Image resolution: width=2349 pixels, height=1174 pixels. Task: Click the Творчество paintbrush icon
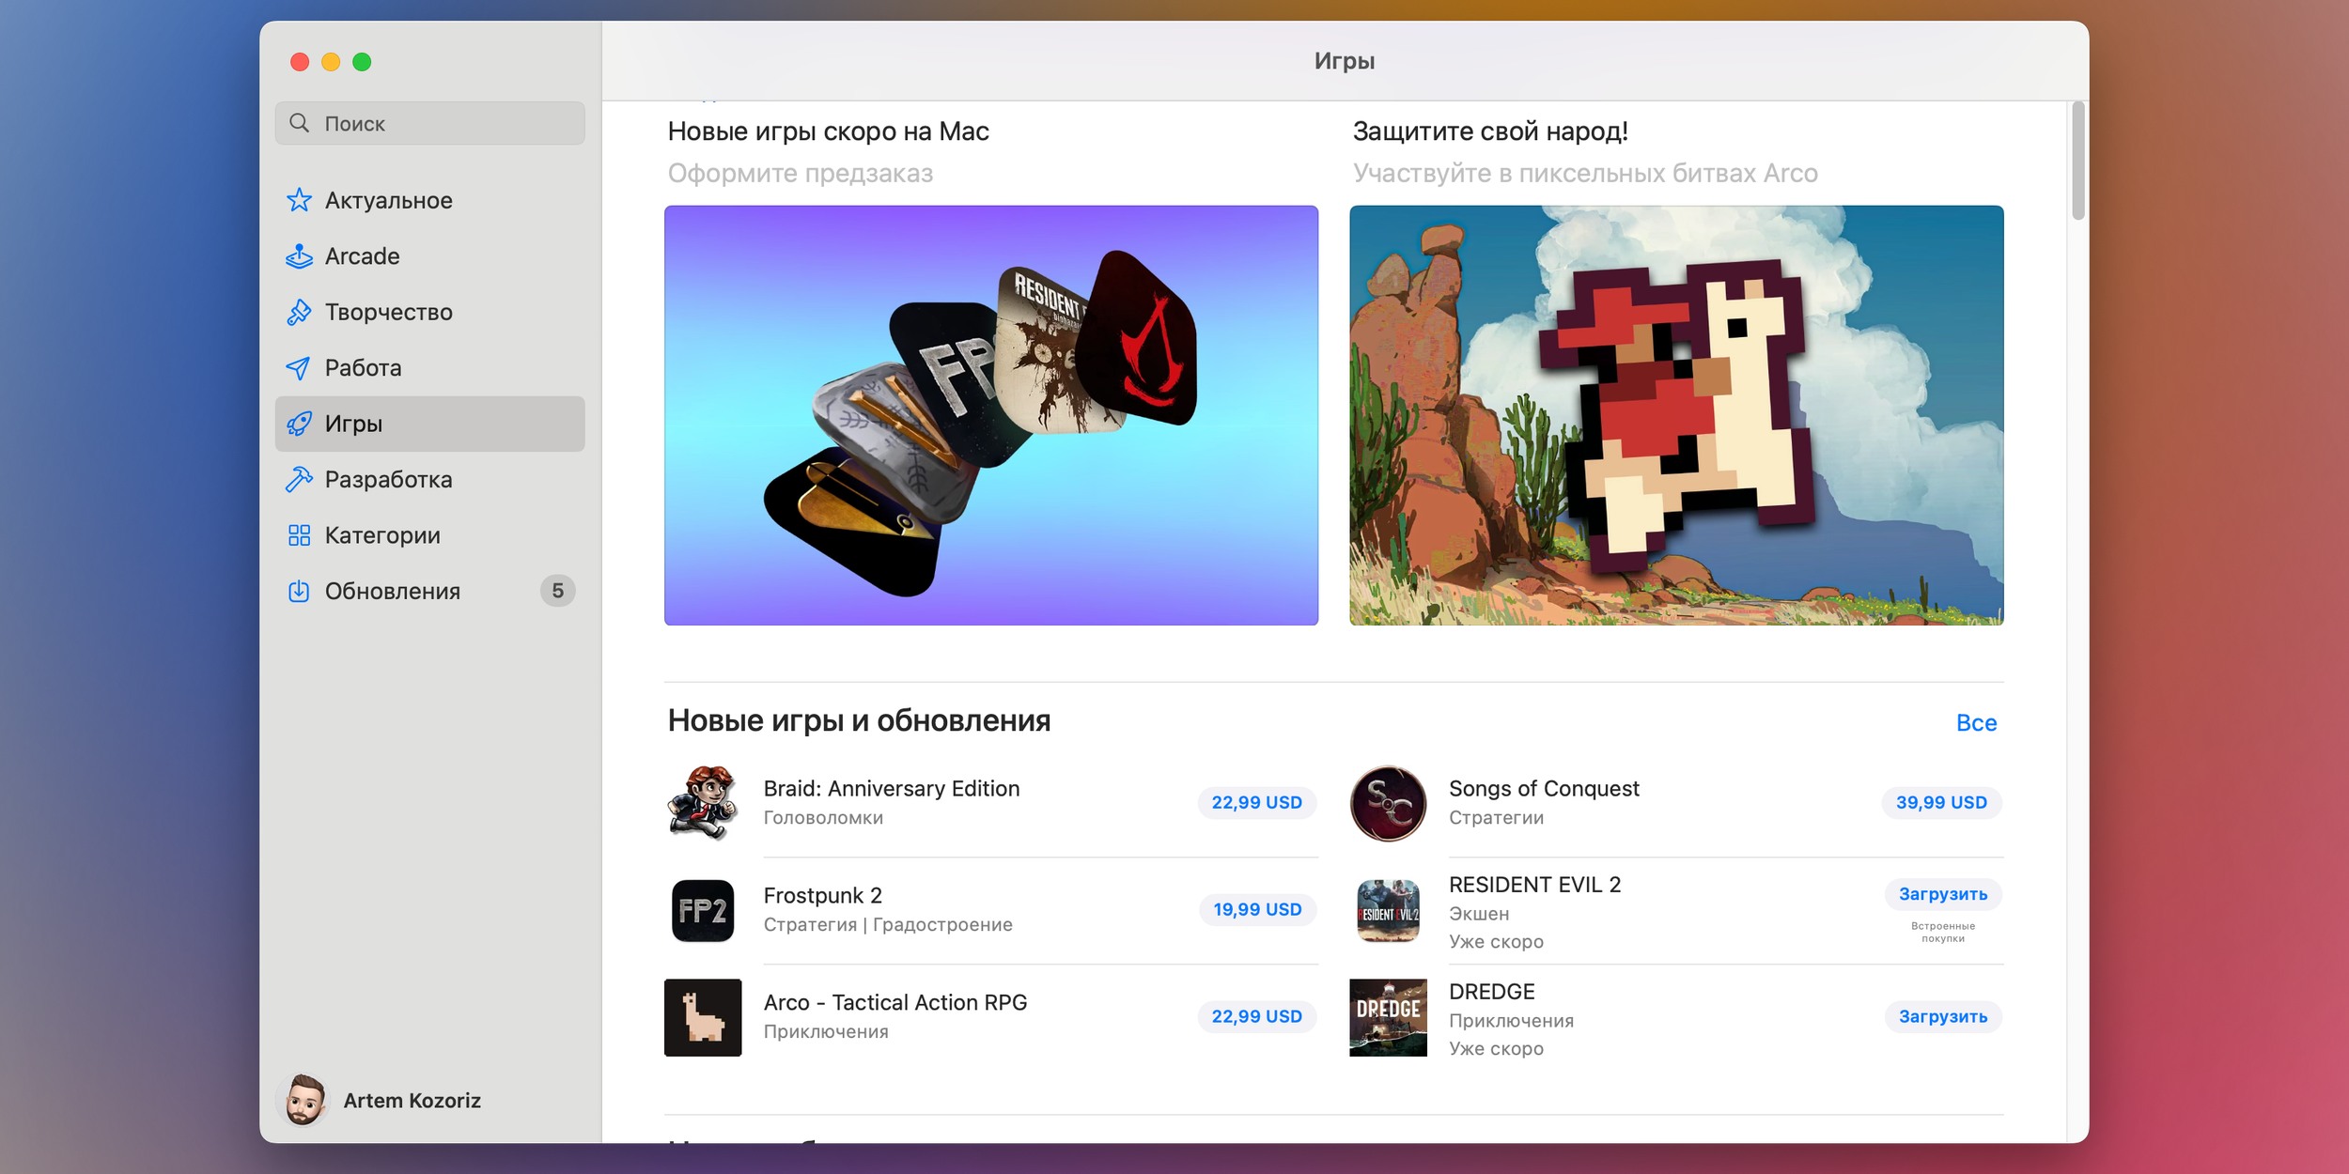[299, 312]
